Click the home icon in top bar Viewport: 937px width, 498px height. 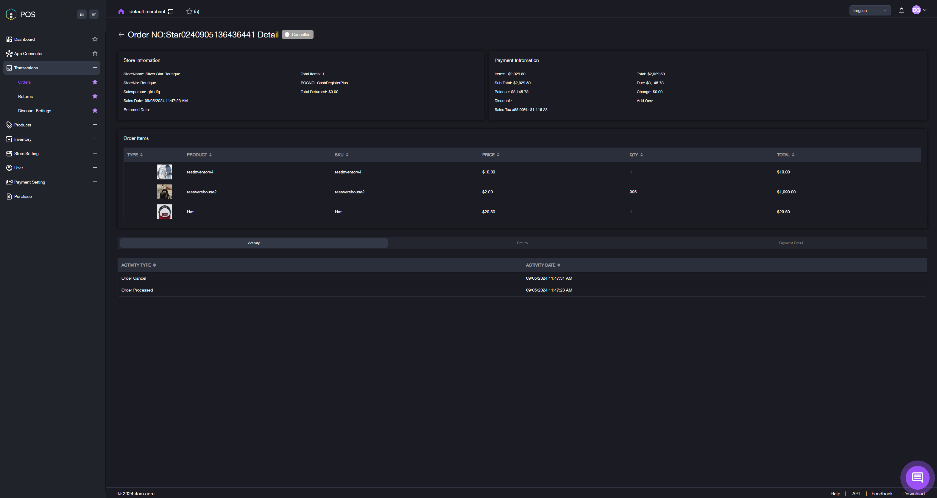[121, 12]
